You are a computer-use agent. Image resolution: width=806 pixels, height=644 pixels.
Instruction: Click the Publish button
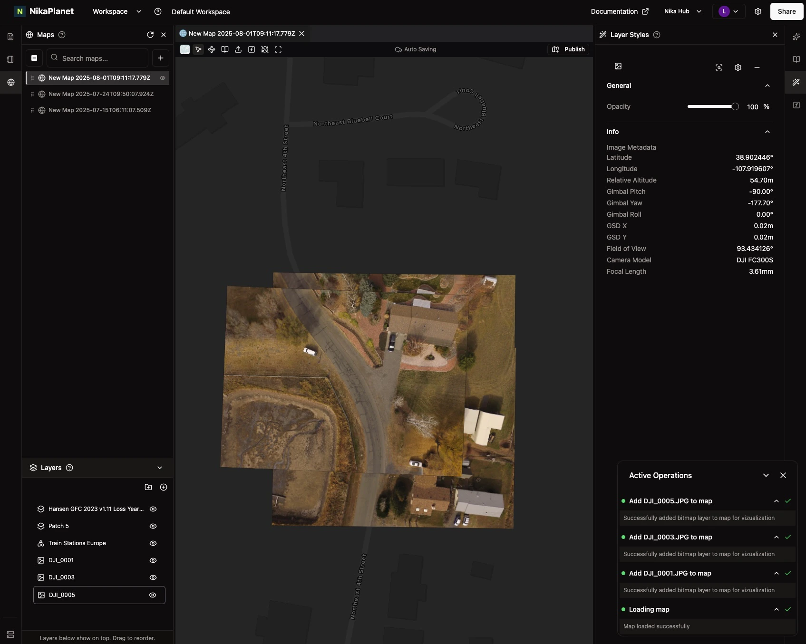tap(569, 49)
